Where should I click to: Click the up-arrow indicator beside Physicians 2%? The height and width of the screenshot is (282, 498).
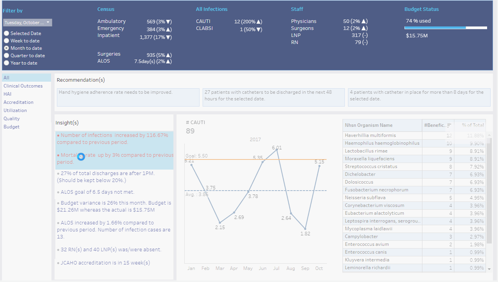(365, 21)
